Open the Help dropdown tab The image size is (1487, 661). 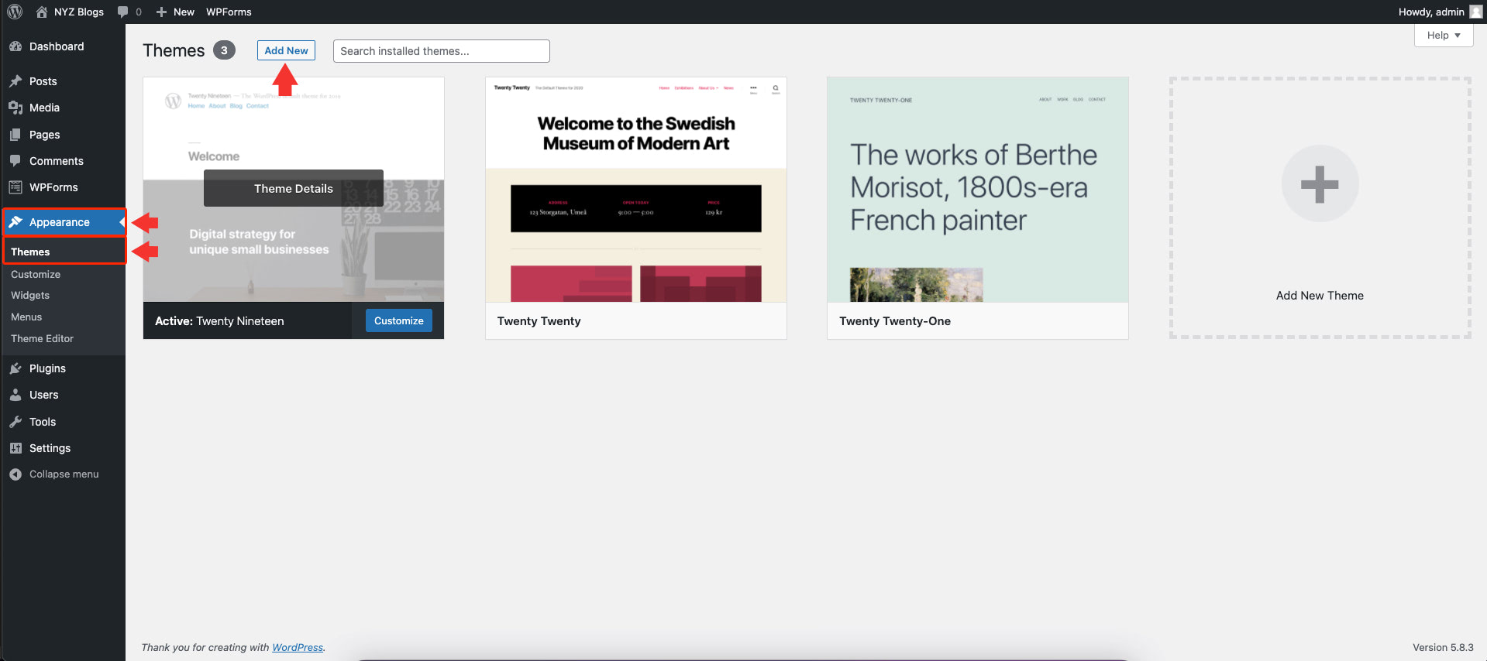click(1444, 36)
